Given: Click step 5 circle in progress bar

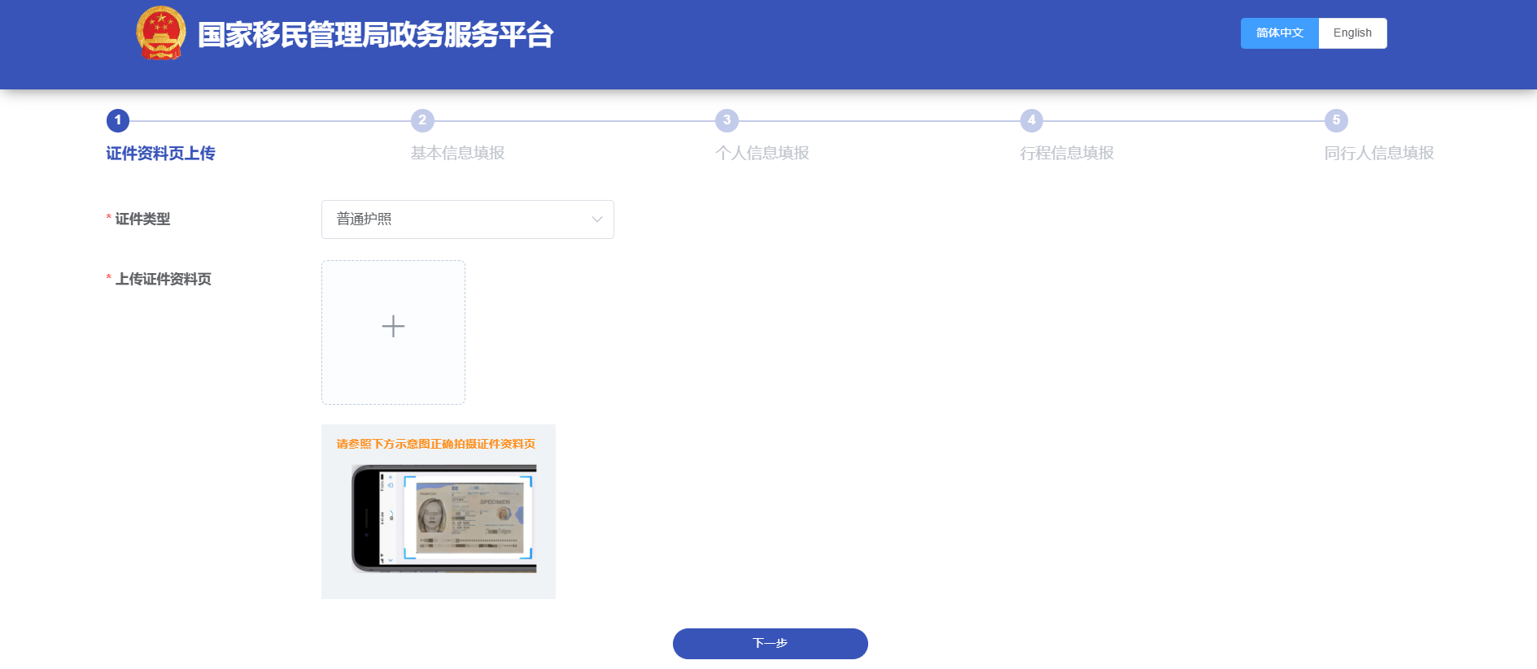Looking at the screenshot, I should [x=1336, y=120].
